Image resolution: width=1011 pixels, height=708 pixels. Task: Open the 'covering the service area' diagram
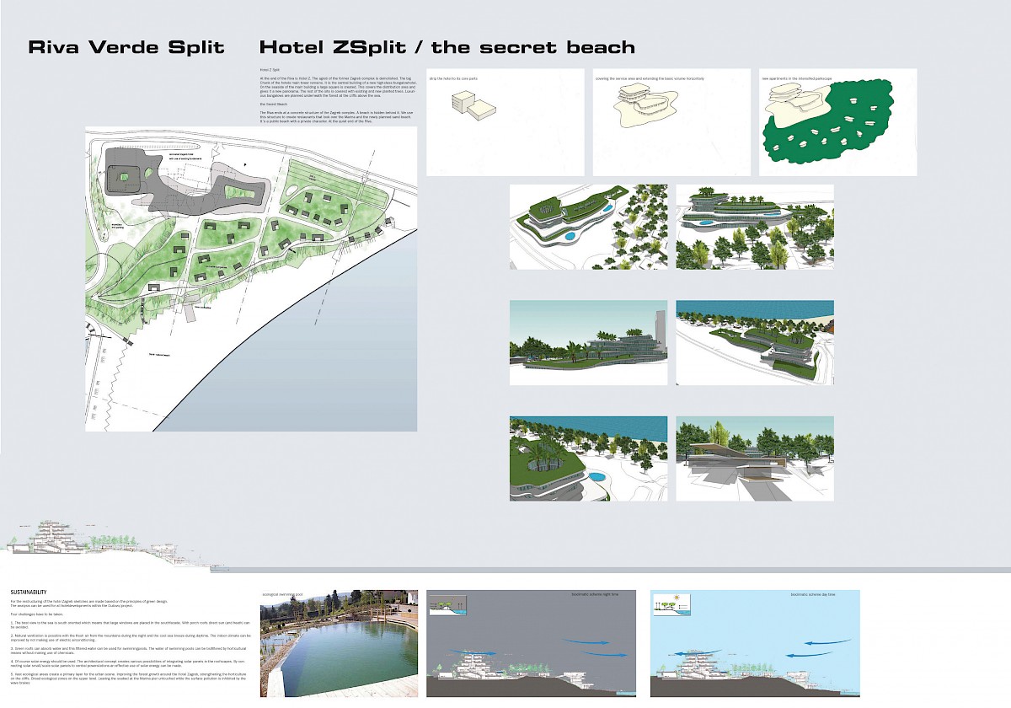pyautogui.click(x=671, y=122)
